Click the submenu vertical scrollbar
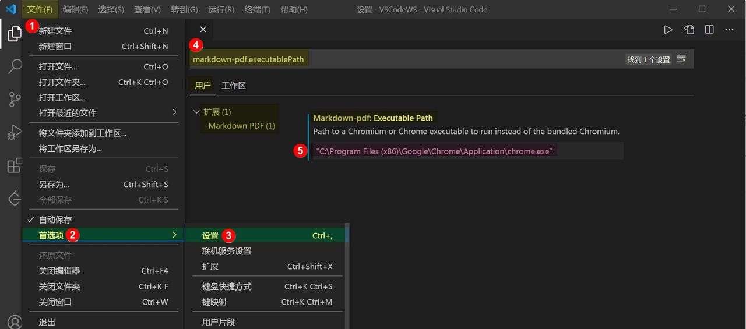Screen dimensions: 746x329 click(346, 276)
